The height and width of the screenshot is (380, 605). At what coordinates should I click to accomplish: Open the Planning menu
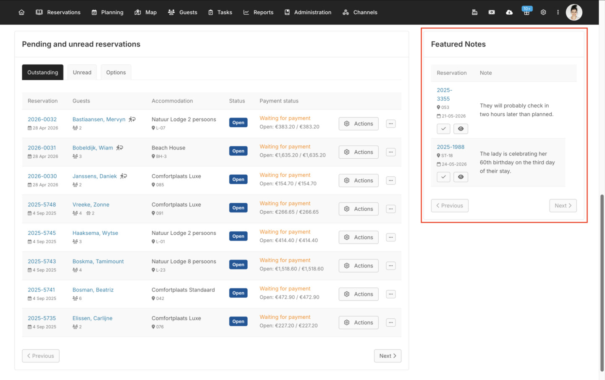107,12
